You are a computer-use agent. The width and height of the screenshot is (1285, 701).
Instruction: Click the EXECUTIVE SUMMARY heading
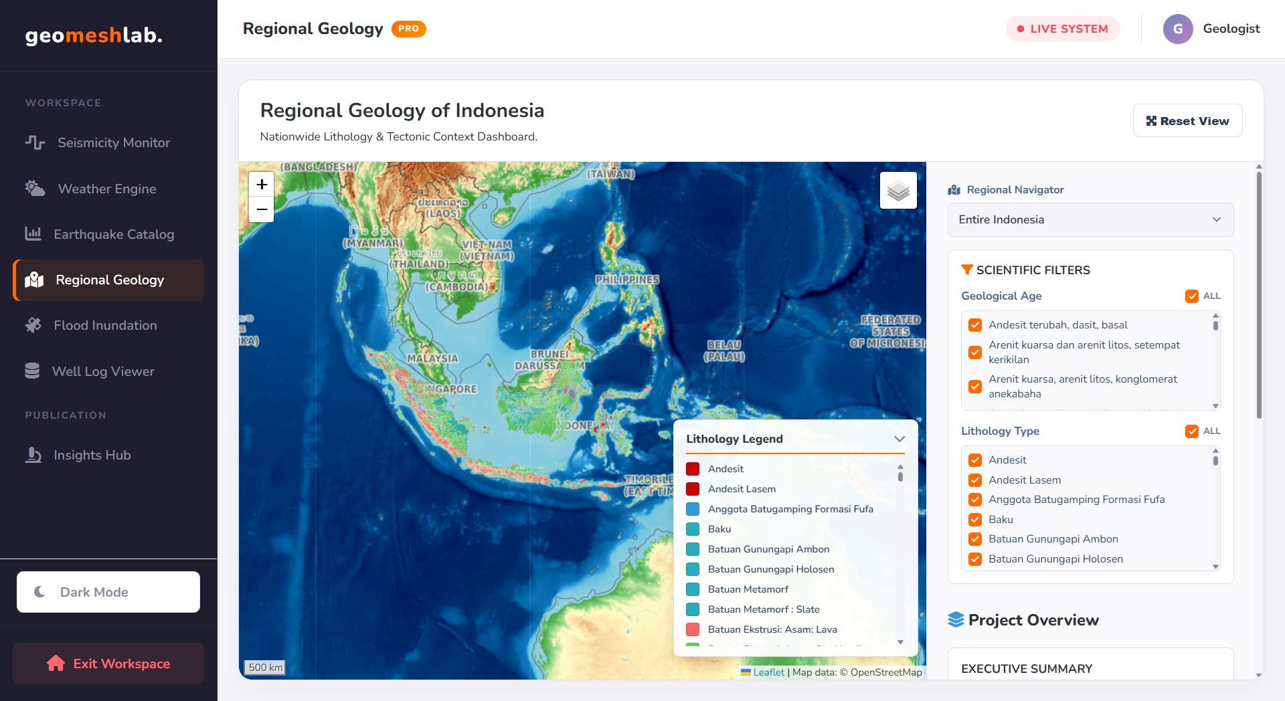[1027, 669]
